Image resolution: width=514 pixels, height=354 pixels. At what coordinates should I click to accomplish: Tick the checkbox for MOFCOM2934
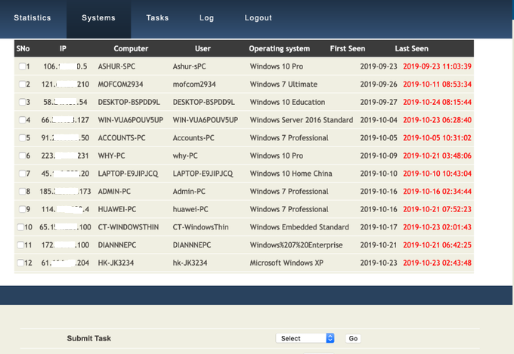click(21, 85)
